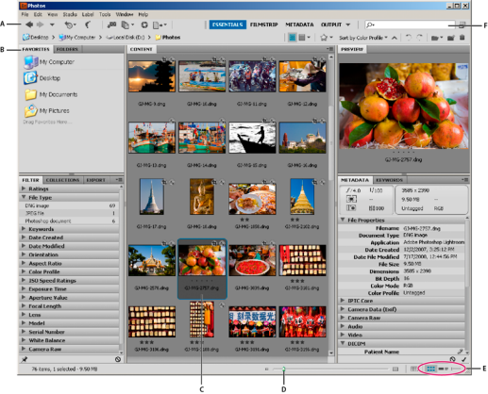Image resolution: width=488 pixels, height=394 pixels.
Task: Click the delete item trash icon
Action: point(462,38)
